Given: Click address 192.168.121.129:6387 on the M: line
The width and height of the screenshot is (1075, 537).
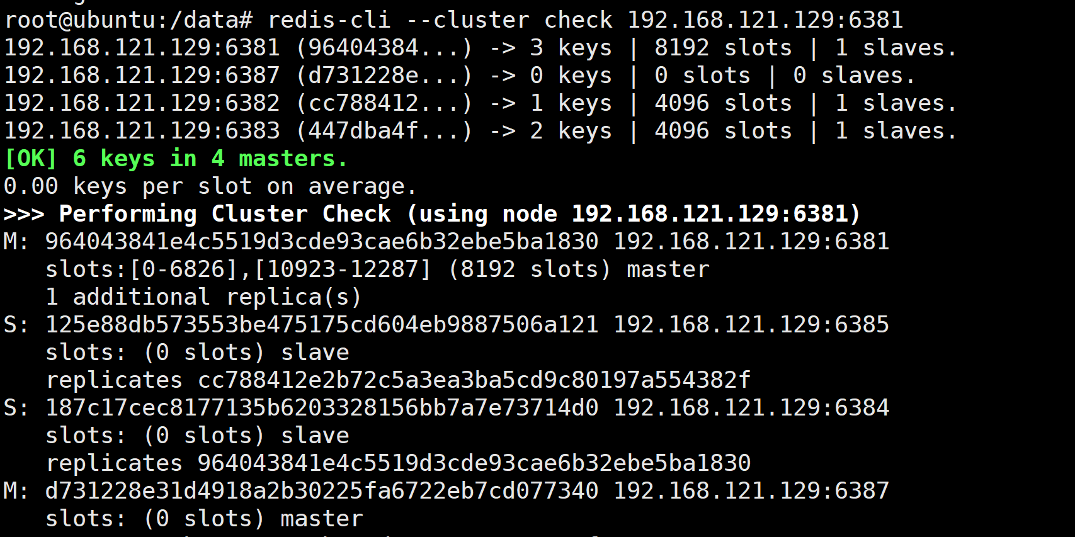Looking at the screenshot, I should pos(751,491).
